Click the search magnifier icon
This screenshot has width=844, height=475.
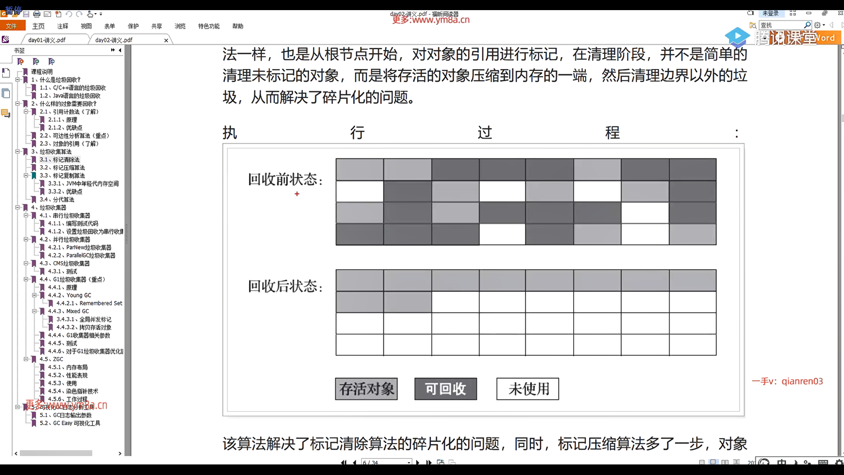[807, 25]
